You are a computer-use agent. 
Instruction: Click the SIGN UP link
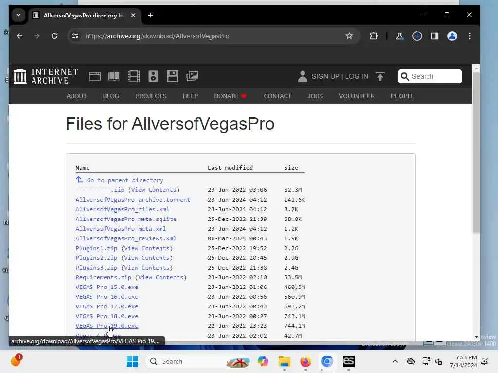pos(325,76)
